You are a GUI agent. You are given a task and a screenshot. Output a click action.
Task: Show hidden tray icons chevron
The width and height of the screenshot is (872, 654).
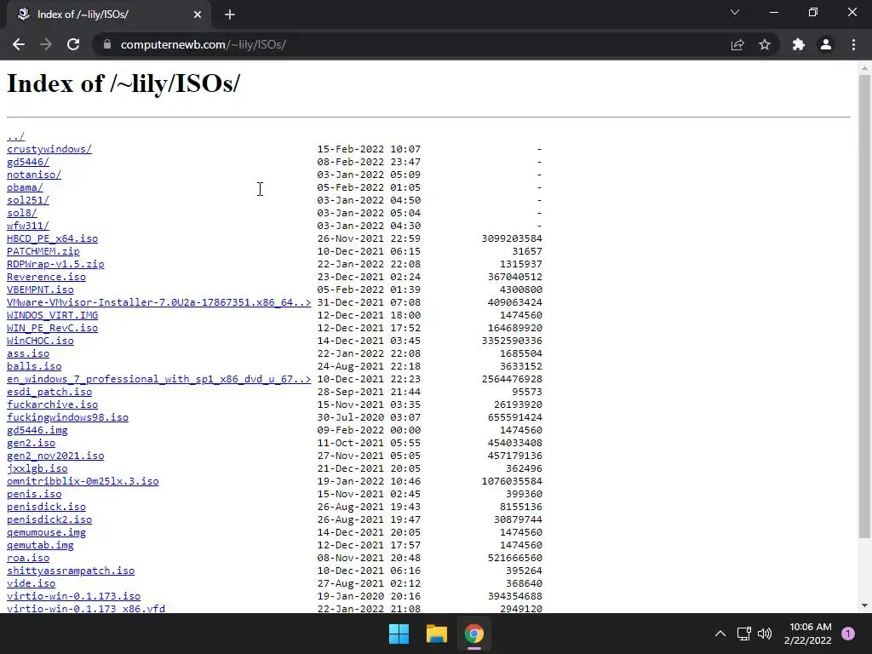pos(720,634)
